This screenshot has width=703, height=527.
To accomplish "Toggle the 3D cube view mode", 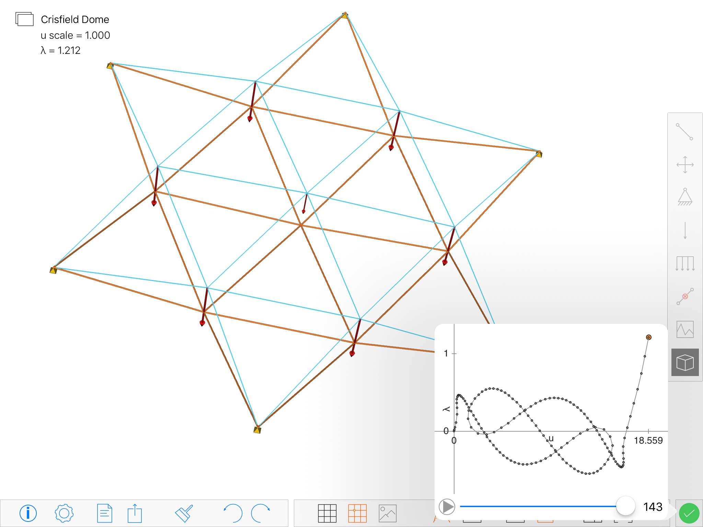I will click(684, 362).
